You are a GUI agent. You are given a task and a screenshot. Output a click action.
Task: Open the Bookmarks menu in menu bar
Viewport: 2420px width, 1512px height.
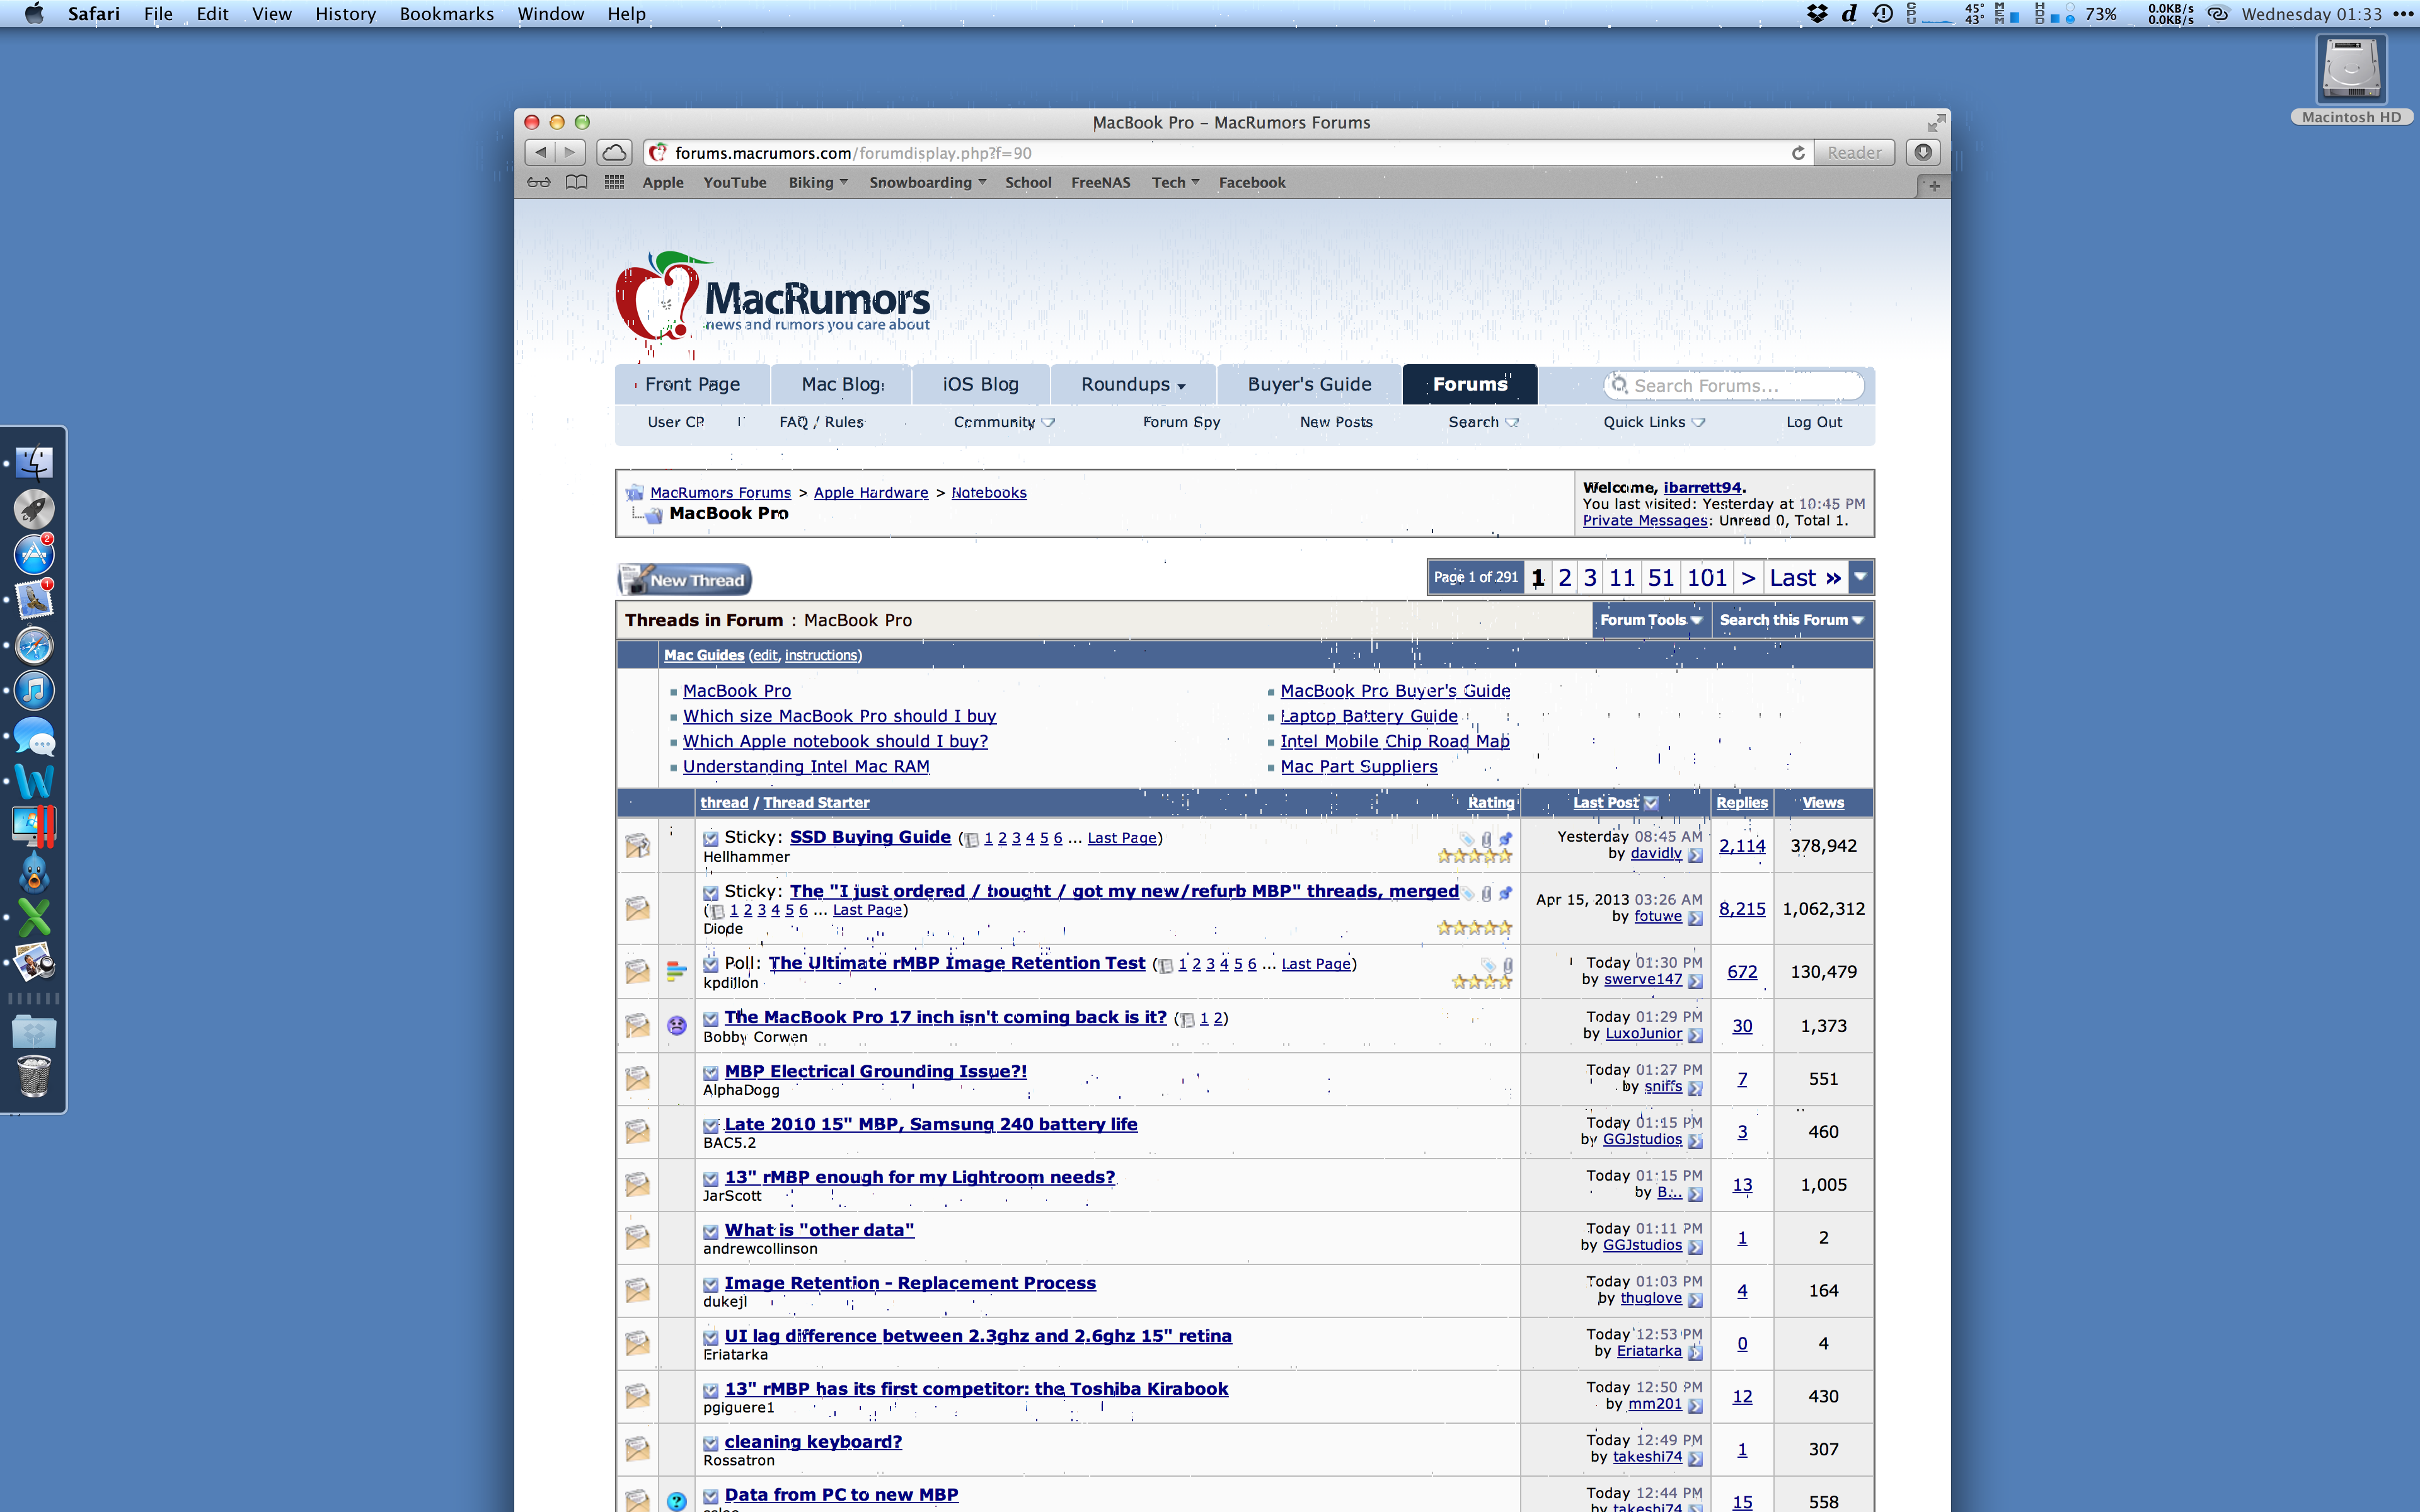[x=446, y=14]
